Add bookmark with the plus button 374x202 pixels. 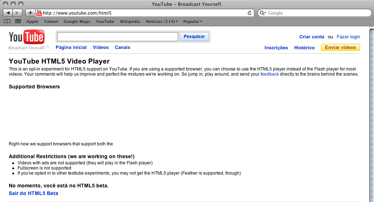30,13
